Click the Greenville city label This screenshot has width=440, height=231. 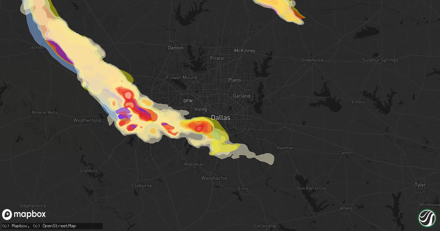point(312,60)
